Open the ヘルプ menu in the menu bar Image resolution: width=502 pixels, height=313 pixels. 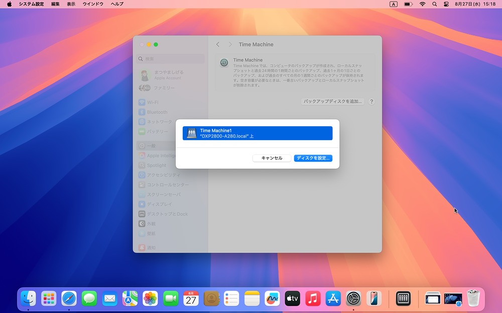point(116,4)
